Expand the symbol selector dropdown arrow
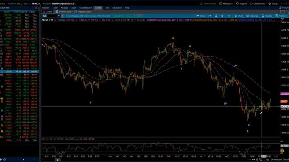The width and height of the screenshot is (289, 162). [59, 16]
